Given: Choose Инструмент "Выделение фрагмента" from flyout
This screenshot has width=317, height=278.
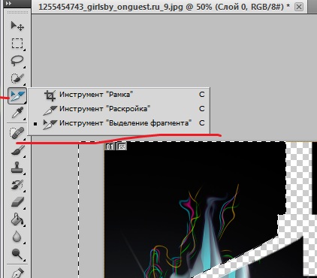Looking at the screenshot, I should 119,123.
